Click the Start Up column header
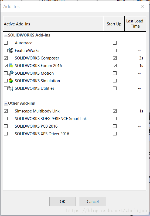Image resolution: width=150 pixels, height=216 pixels. (x=114, y=24)
